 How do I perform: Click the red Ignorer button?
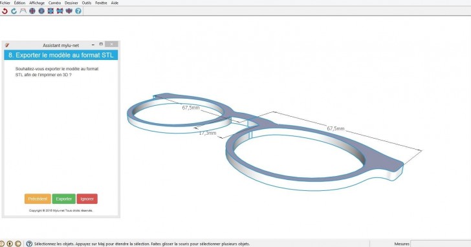coord(87,199)
